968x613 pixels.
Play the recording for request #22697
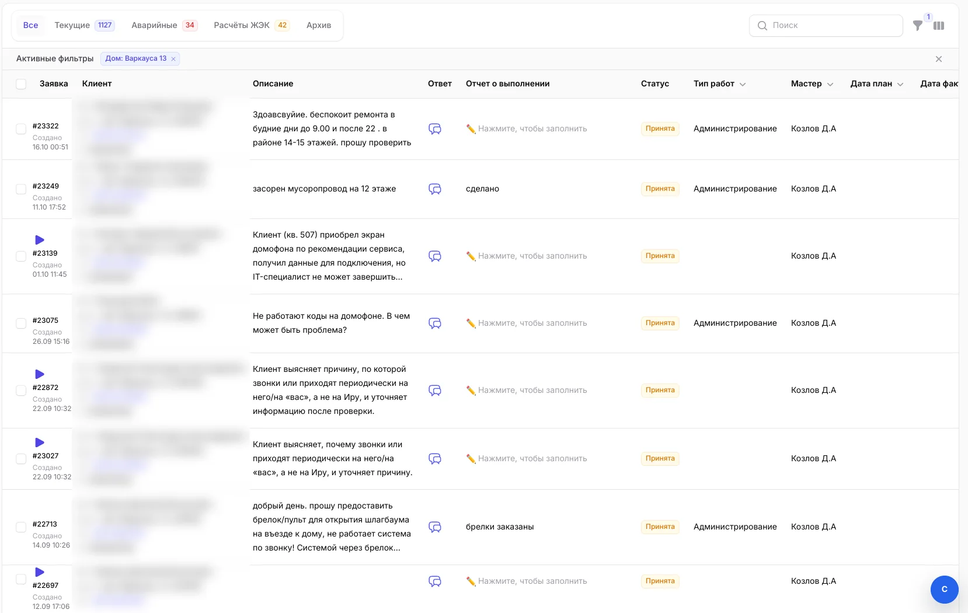point(40,572)
